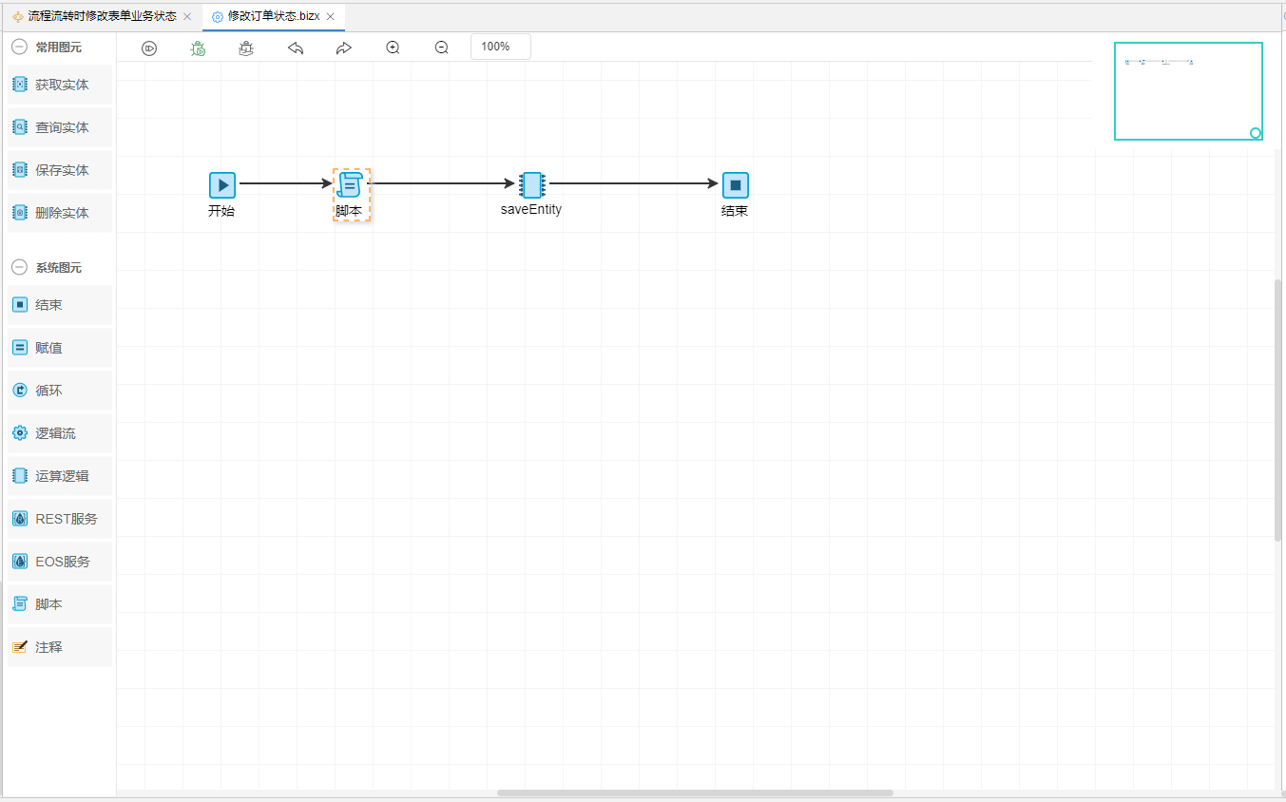Close the 修改订单状态.bizx tab
This screenshot has height=802, width=1286.
331,17
